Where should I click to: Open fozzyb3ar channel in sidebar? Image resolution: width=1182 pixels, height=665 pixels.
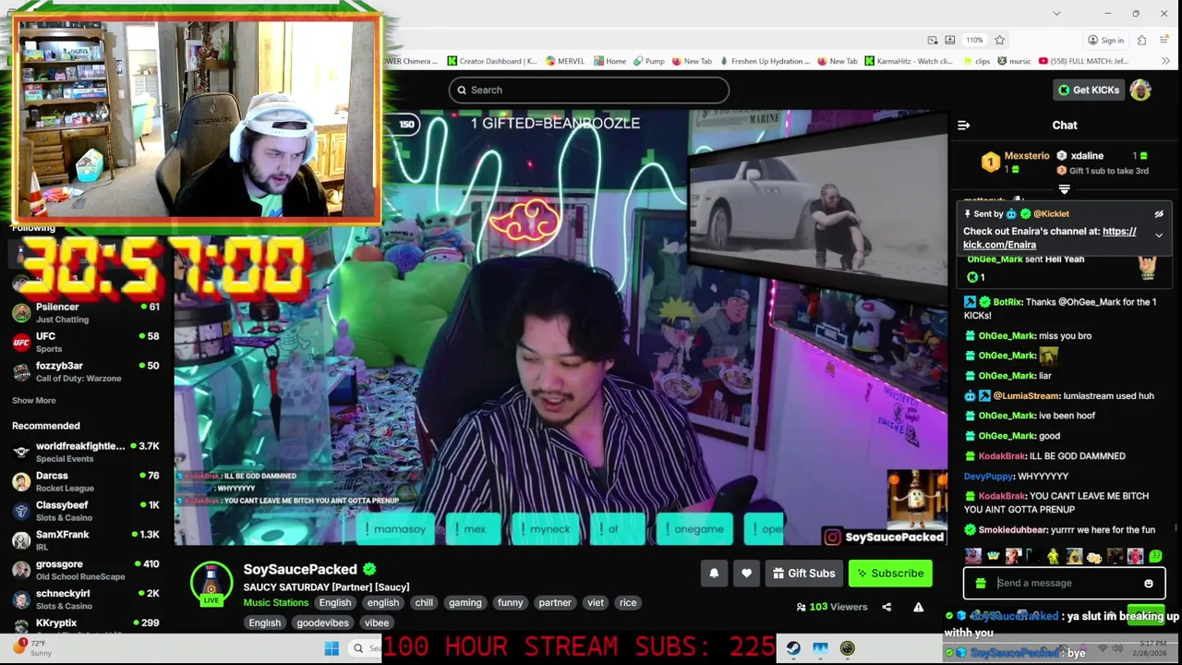85,372
